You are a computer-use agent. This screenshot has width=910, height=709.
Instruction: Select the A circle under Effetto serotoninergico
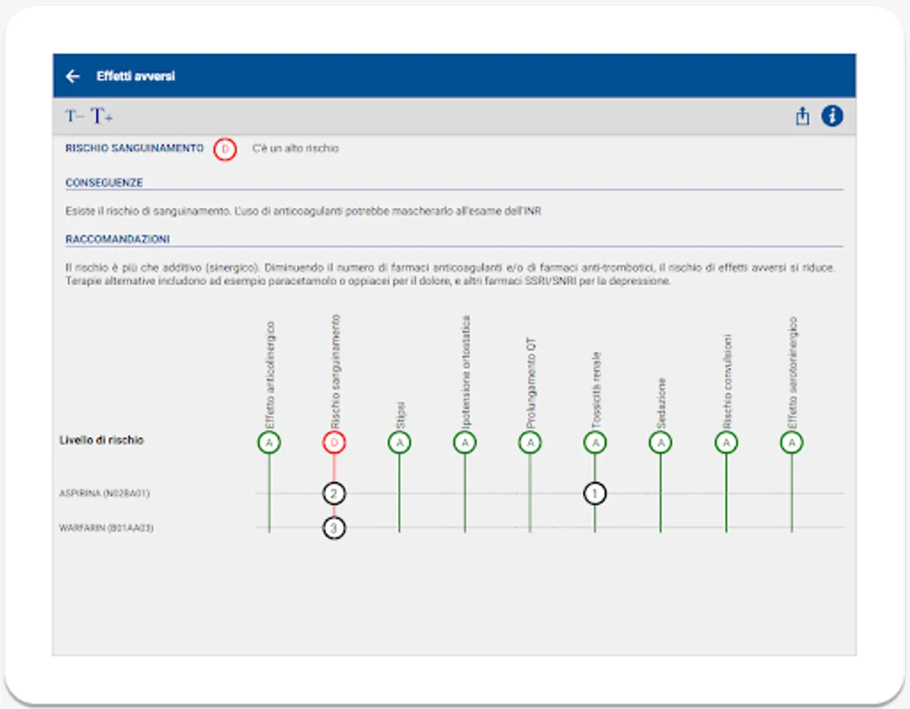click(792, 443)
